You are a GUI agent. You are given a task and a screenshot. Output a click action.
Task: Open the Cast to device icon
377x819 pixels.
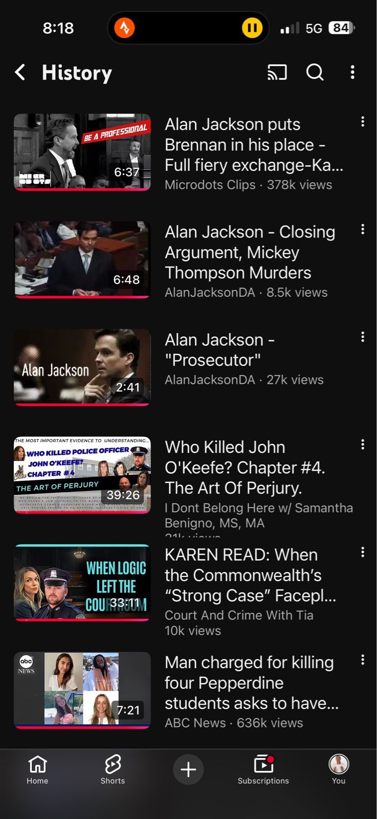(277, 72)
